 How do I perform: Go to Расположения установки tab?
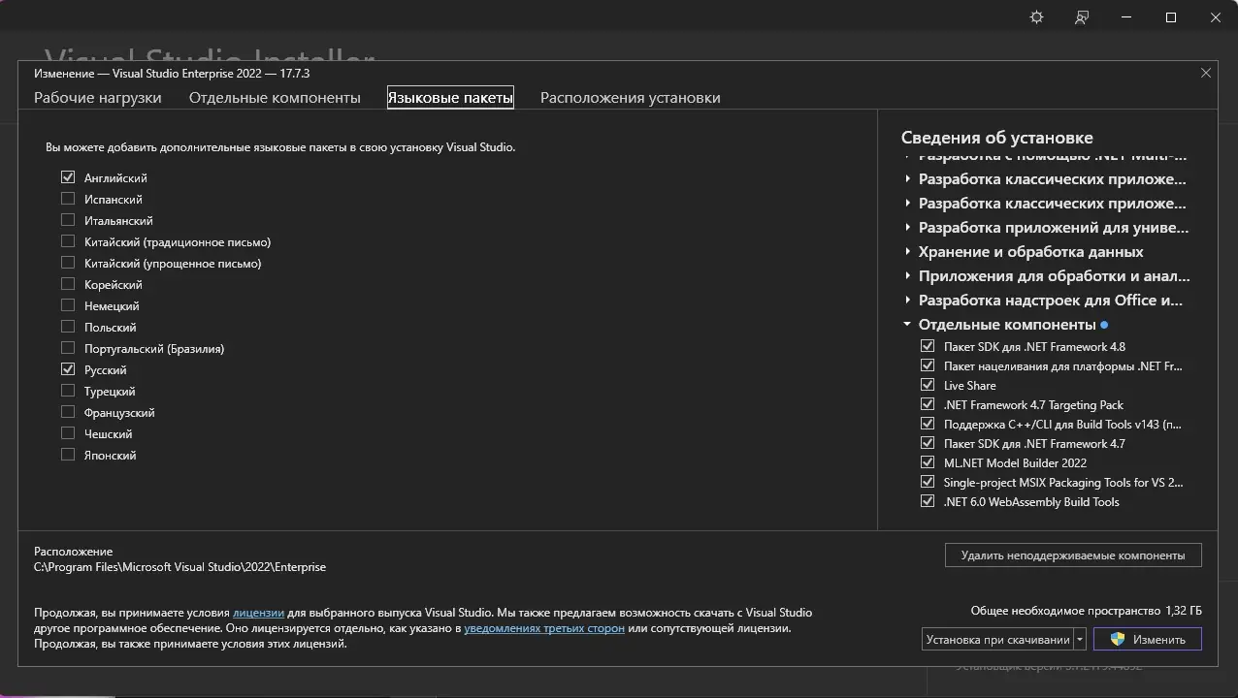[630, 98]
